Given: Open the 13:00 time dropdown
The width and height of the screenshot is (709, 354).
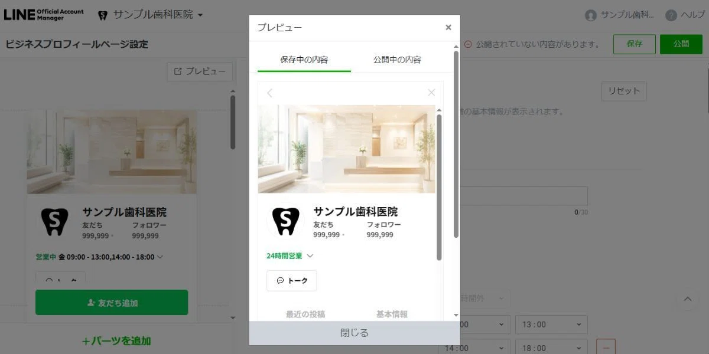Looking at the screenshot, I should pos(551,324).
